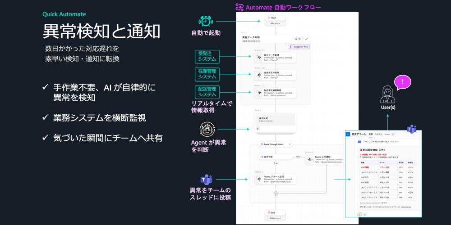Click the DEF物流 row in the alert table

pyautogui.click(x=388, y=177)
